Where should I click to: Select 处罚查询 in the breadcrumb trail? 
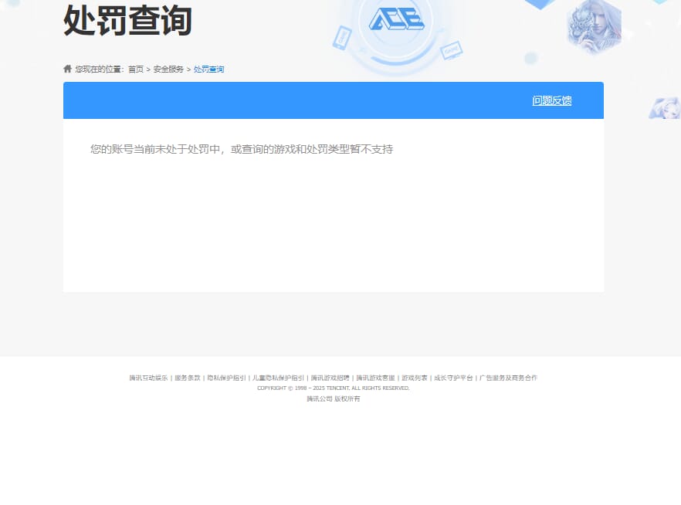pyautogui.click(x=208, y=69)
